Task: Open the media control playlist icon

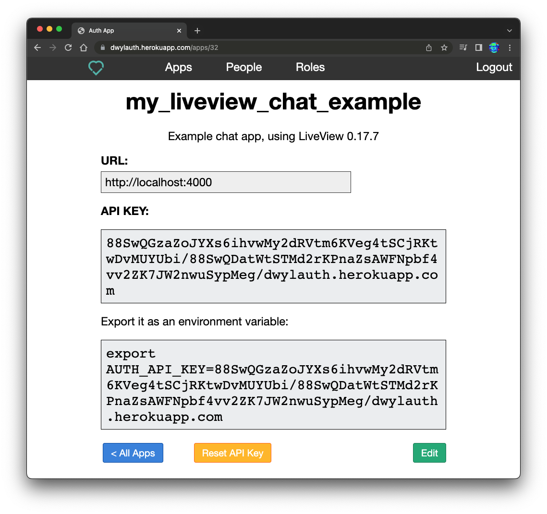Action: tap(463, 48)
